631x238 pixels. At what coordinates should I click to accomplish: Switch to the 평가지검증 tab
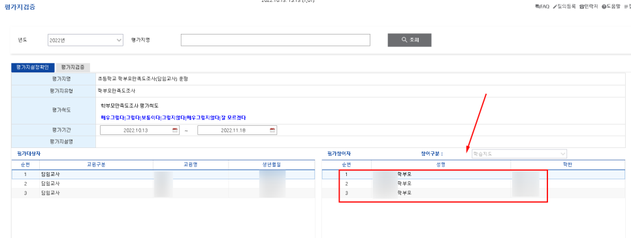tap(73, 68)
